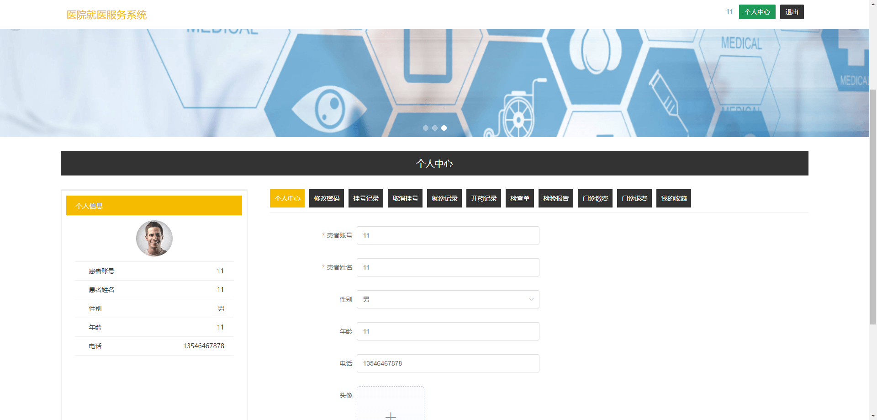Open the 门诊缴费 tab

tap(595, 198)
